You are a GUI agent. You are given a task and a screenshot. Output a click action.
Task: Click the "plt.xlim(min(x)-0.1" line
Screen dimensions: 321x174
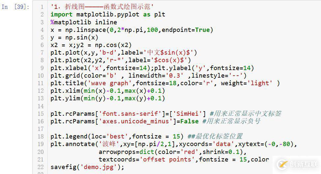[x=108, y=91]
